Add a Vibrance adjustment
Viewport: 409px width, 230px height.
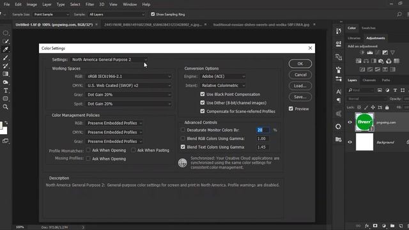point(392,52)
